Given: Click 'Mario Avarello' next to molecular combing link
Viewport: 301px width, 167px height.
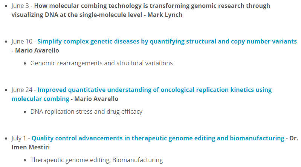Looking at the screenshot, I should point(96,99).
